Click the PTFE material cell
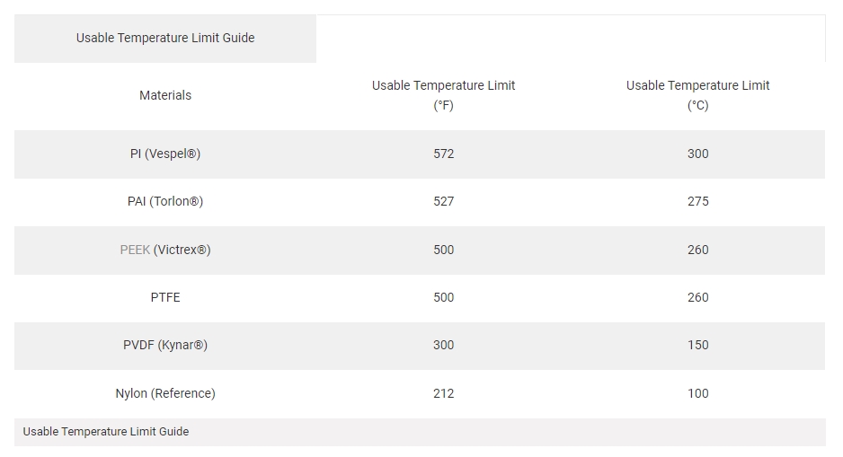This screenshot has width=843, height=457. tap(165, 297)
